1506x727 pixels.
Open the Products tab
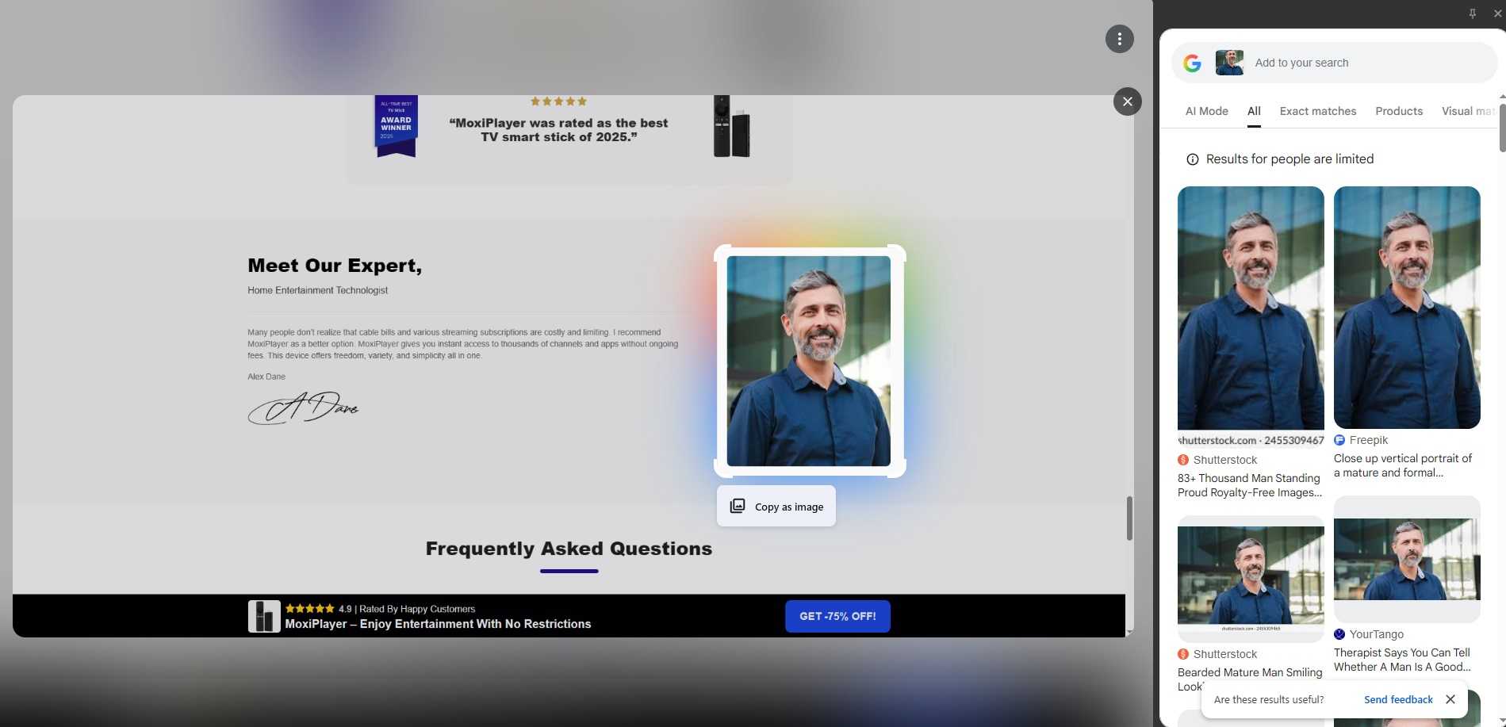coord(1398,111)
